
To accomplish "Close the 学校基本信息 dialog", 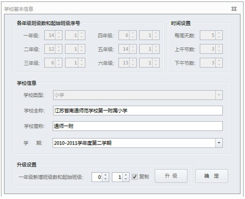I will point(234,9).
